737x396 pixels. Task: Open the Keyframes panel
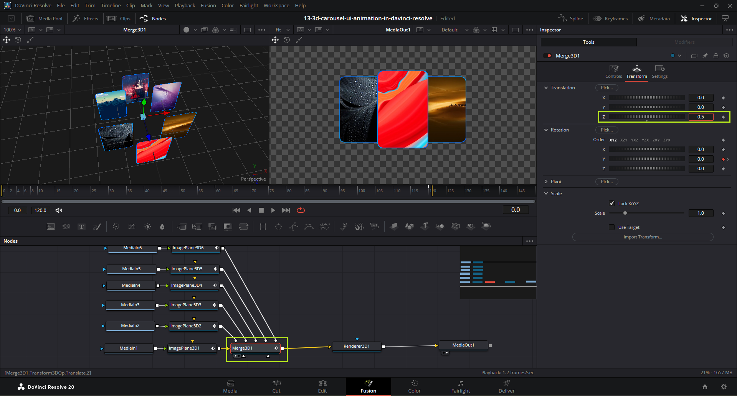pos(611,18)
